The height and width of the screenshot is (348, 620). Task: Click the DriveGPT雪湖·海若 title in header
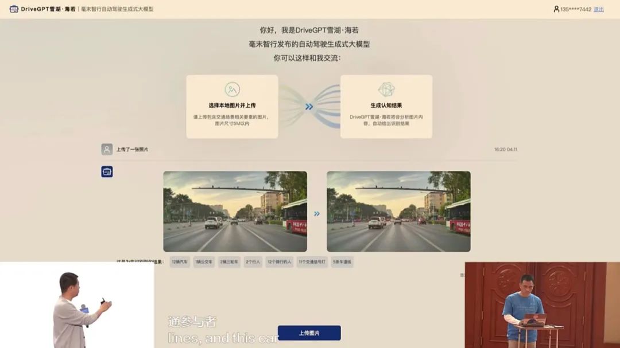48,9
